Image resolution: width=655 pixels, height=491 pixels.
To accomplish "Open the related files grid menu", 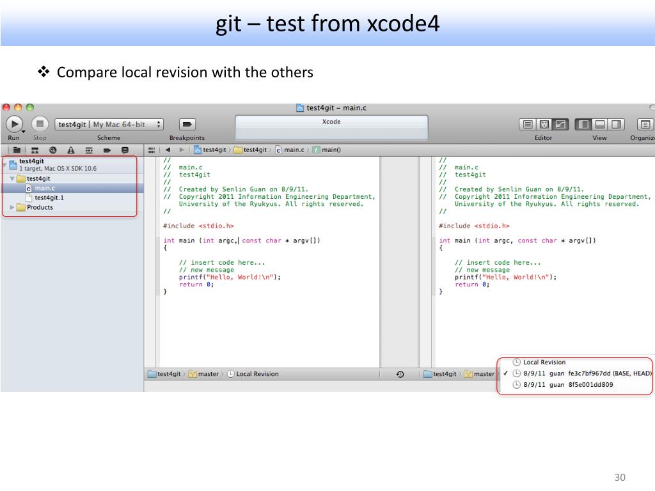I will [x=151, y=150].
